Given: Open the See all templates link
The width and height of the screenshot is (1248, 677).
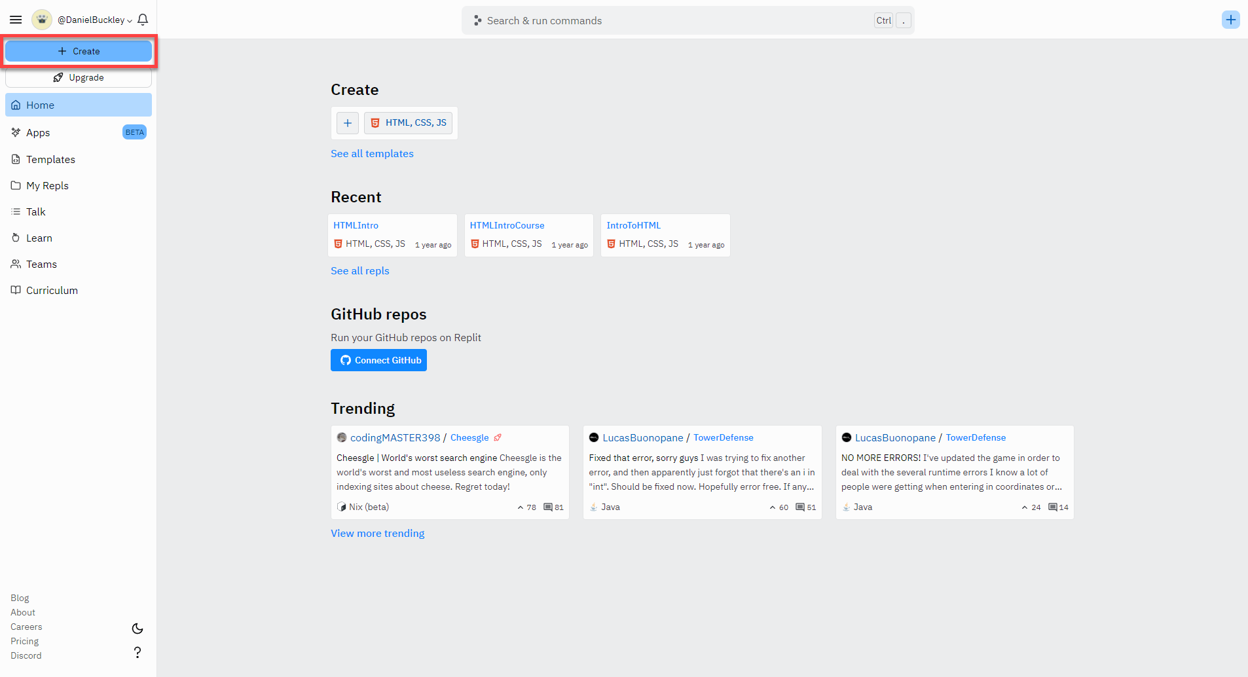Looking at the screenshot, I should [372, 153].
